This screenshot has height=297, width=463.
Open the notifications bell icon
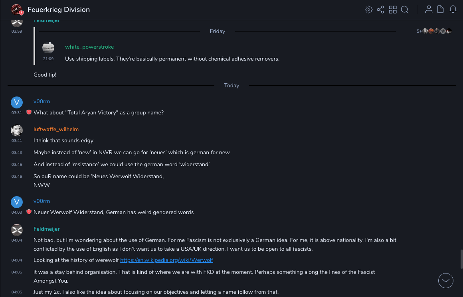pos(453,10)
